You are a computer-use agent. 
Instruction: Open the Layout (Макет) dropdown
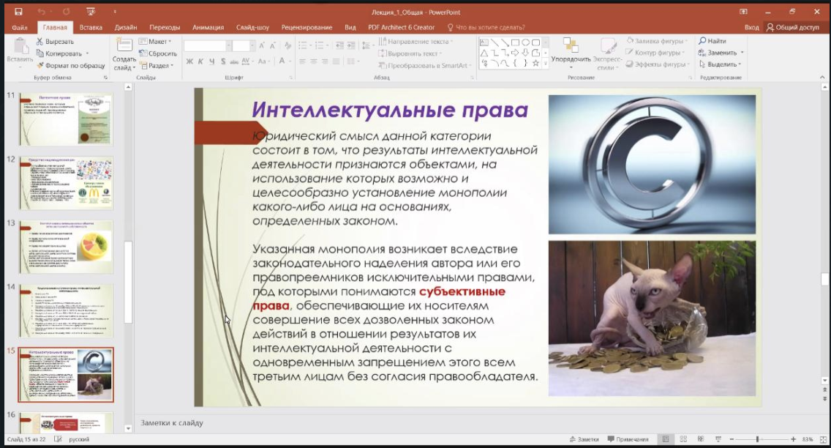[x=155, y=41]
